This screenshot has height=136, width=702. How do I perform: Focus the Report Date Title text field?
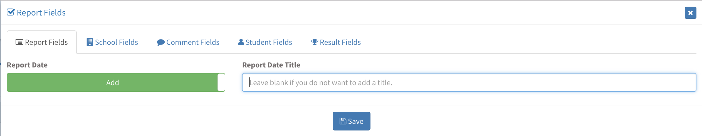[469, 82]
